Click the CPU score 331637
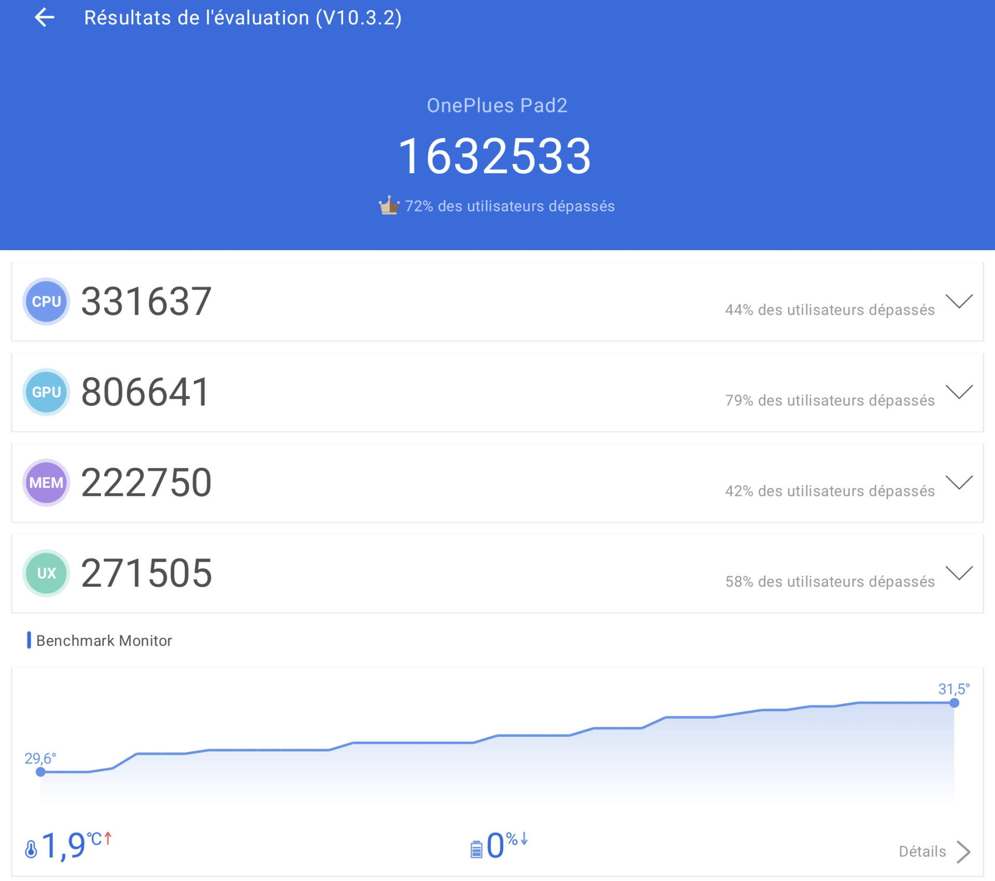 point(146,301)
